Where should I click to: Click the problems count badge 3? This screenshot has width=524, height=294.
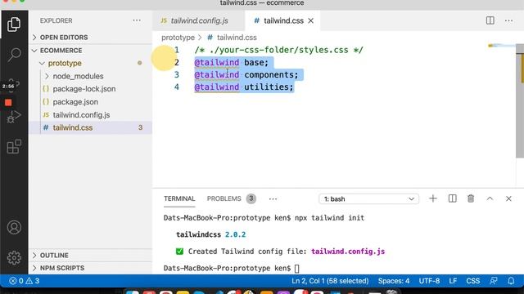[x=251, y=198]
